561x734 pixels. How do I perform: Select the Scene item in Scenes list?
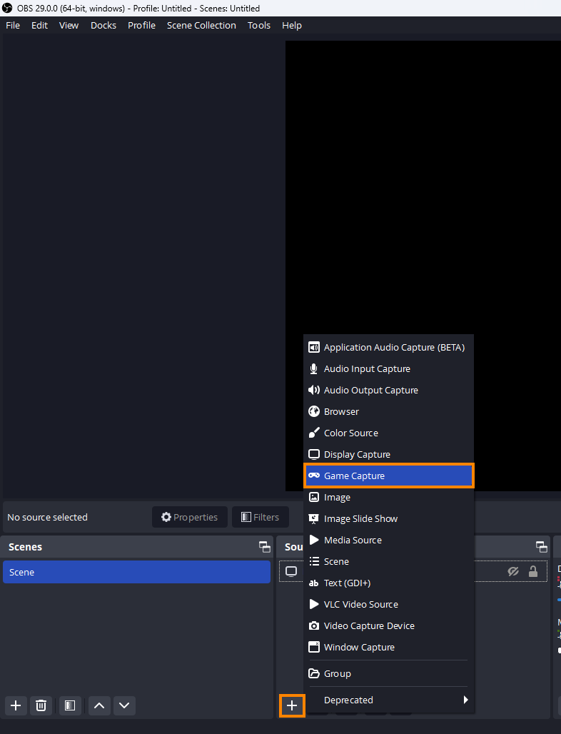tap(136, 572)
